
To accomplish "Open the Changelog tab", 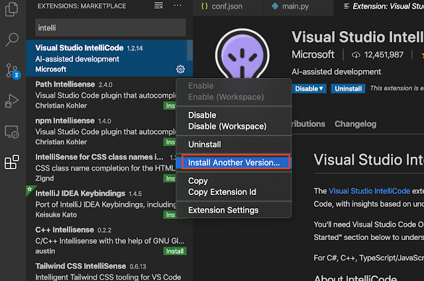I will click(355, 124).
